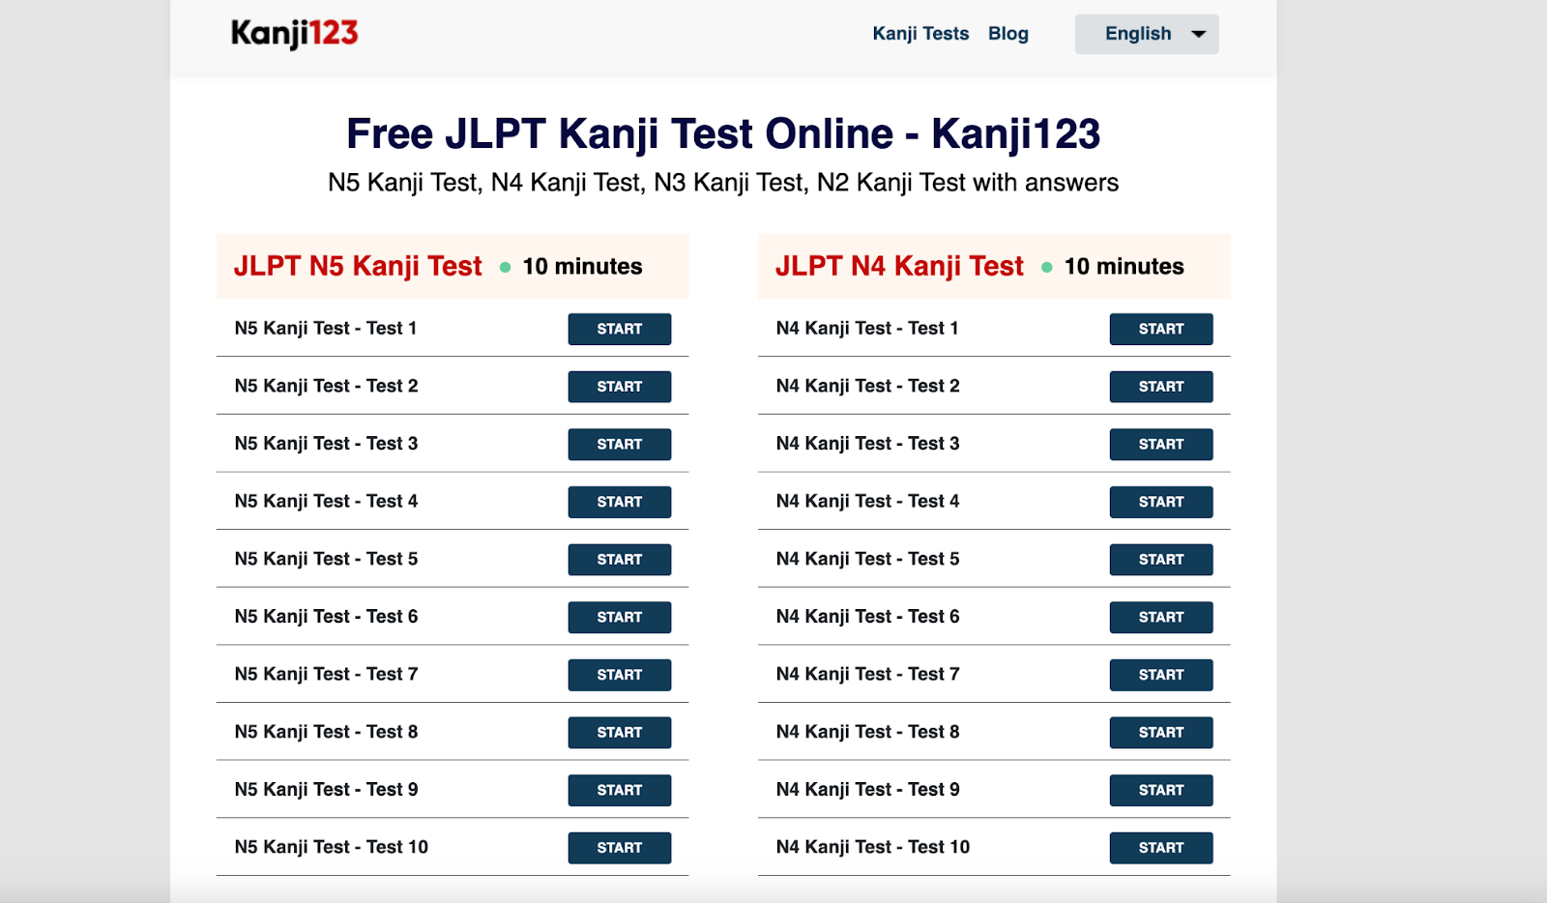Click the green dot beside N5 ten minutes
The image size is (1547, 903).
(x=505, y=267)
